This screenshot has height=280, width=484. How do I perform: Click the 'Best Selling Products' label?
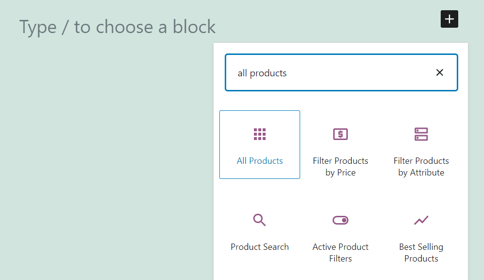pyautogui.click(x=421, y=252)
